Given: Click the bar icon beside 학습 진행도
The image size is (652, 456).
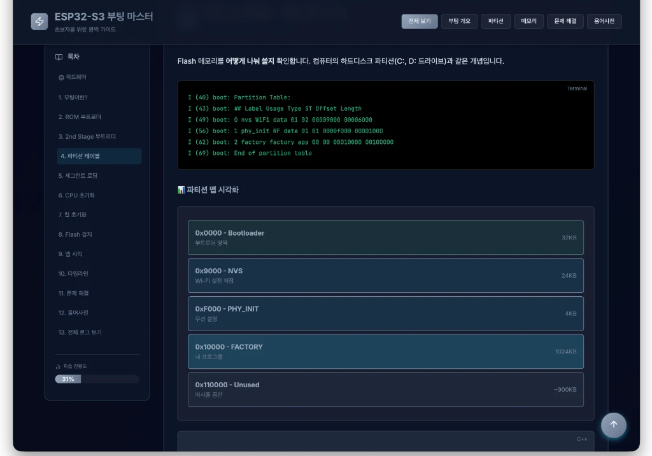Looking at the screenshot, I should (58, 366).
